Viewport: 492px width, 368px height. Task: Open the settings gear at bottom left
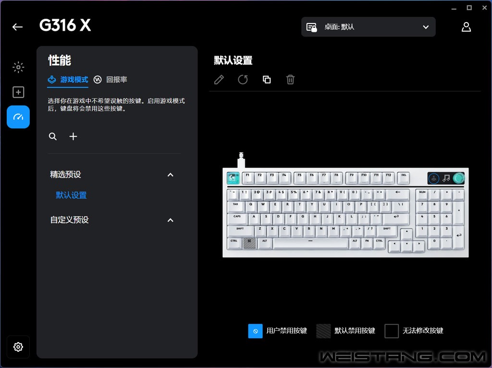coord(18,347)
